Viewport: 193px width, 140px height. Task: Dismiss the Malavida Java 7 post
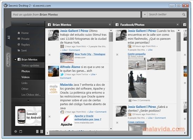(x=50, y=116)
